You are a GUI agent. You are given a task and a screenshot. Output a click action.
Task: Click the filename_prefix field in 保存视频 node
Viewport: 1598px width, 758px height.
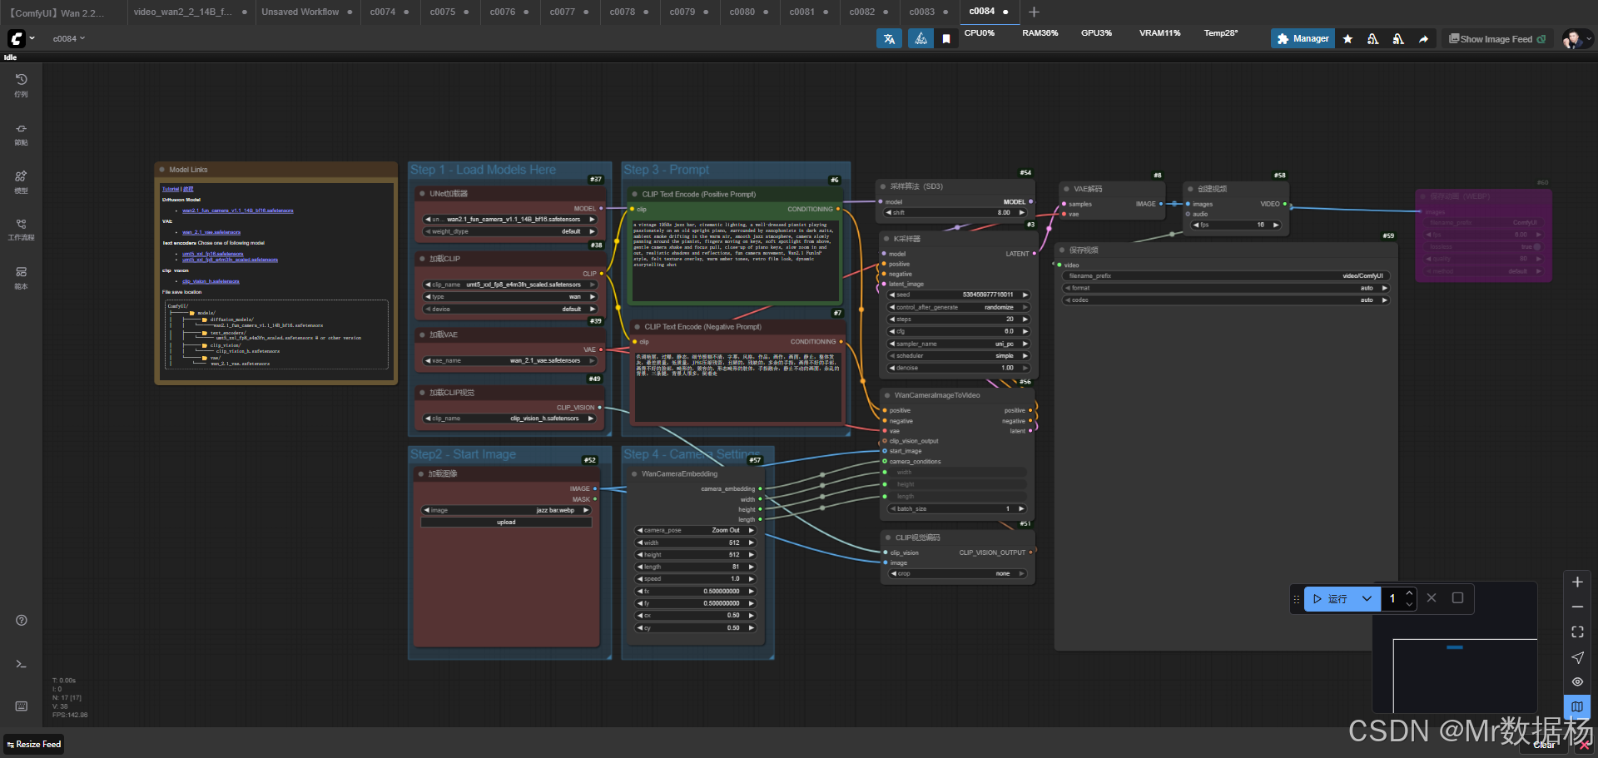[1226, 275]
